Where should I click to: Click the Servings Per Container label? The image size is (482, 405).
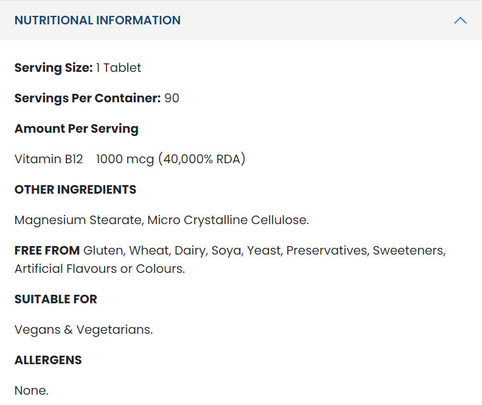87,98
